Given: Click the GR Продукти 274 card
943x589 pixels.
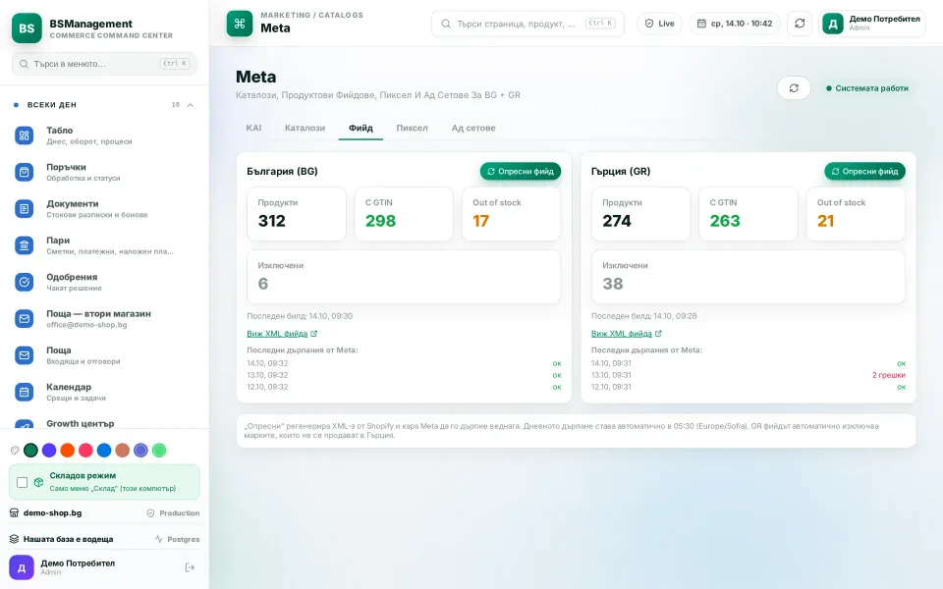Looking at the screenshot, I should tap(640, 214).
